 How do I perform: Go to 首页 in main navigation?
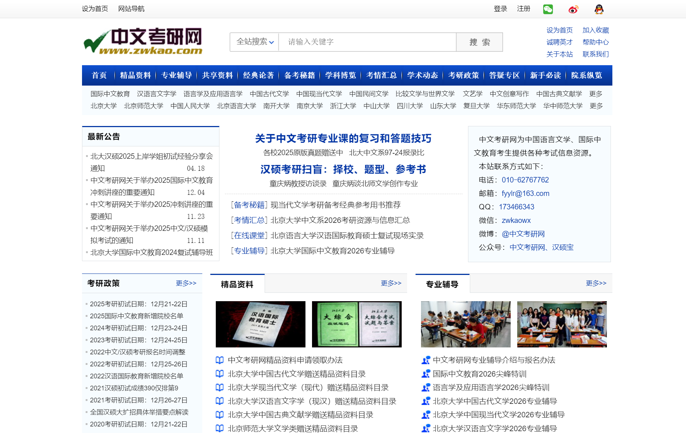pos(99,75)
